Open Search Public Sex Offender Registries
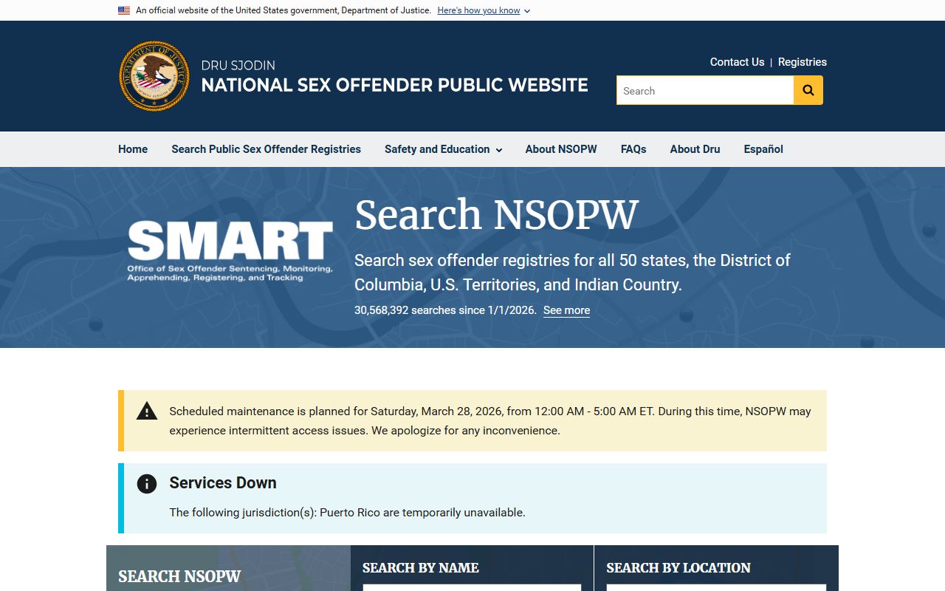The width and height of the screenshot is (945, 591). coord(266,149)
